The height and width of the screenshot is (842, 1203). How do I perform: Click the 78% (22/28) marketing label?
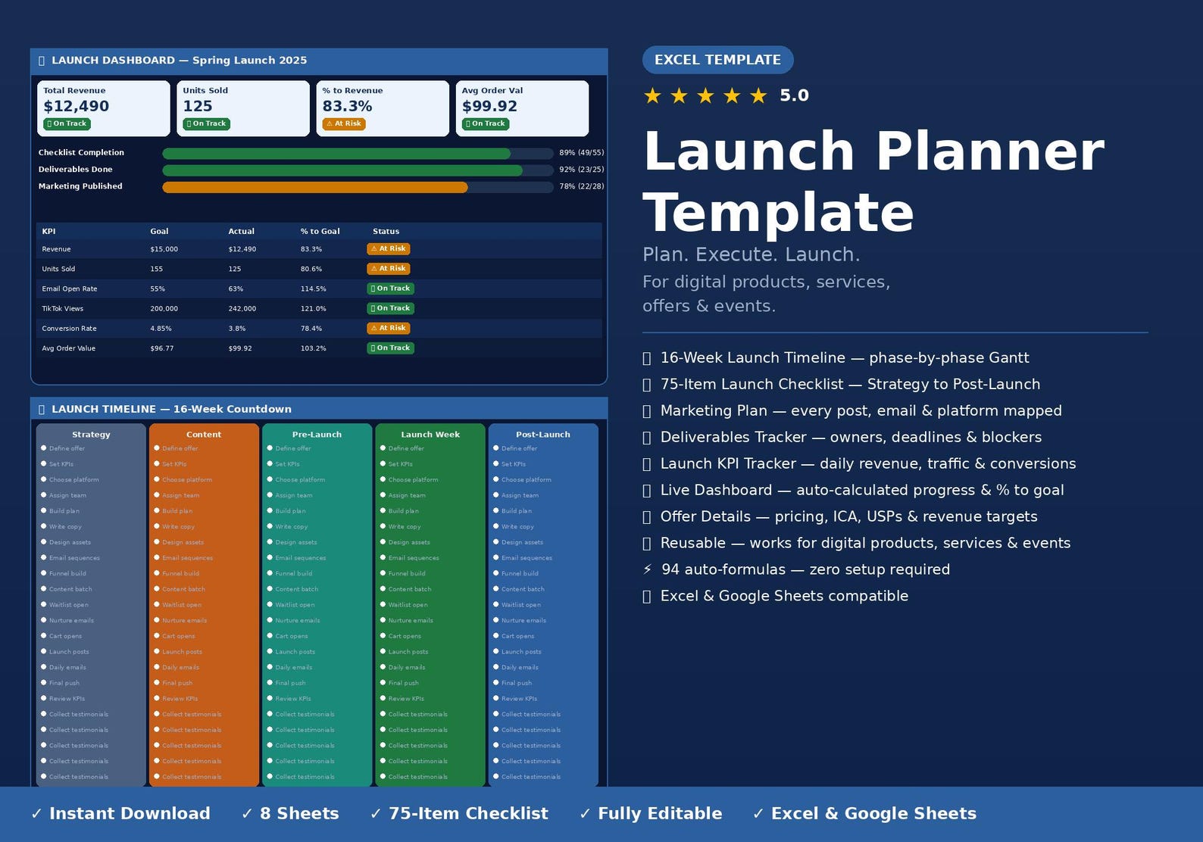[582, 186]
